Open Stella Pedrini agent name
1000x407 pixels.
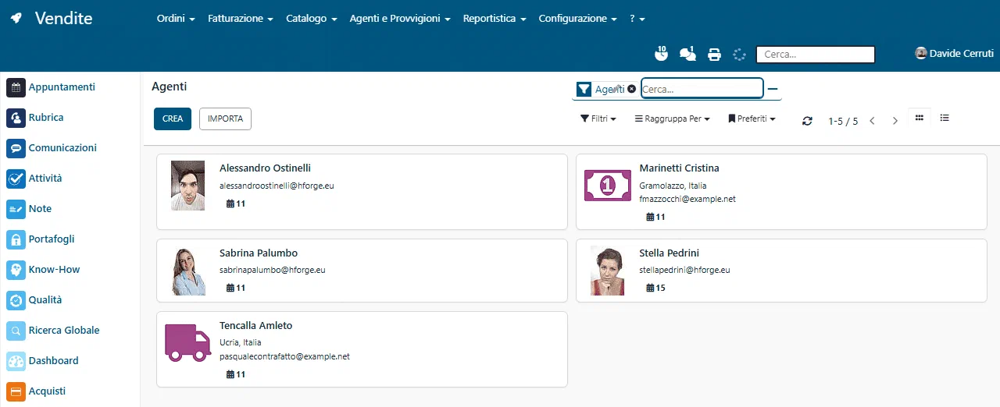(x=669, y=253)
